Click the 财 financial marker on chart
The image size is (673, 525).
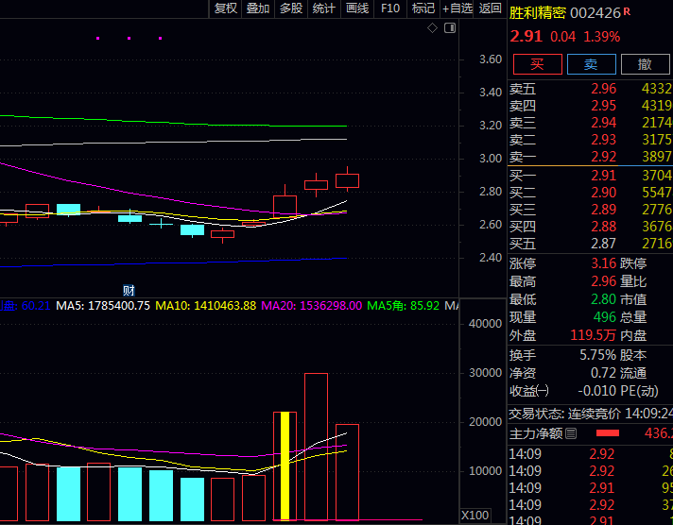(x=129, y=288)
